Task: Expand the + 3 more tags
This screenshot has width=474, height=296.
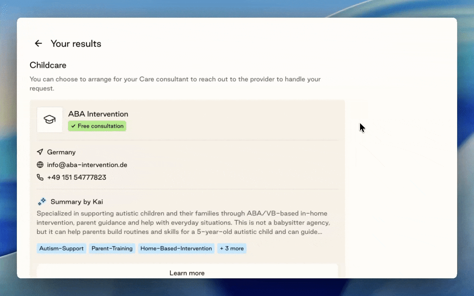Action: click(232, 248)
